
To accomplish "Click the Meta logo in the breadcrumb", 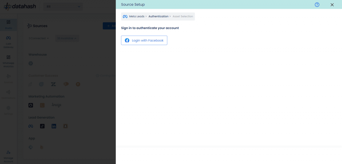I will (125, 16).
